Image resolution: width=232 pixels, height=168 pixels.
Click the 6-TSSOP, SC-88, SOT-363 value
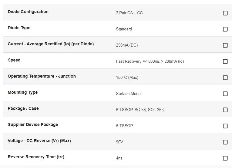pyautogui.click(x=140, y=110)
